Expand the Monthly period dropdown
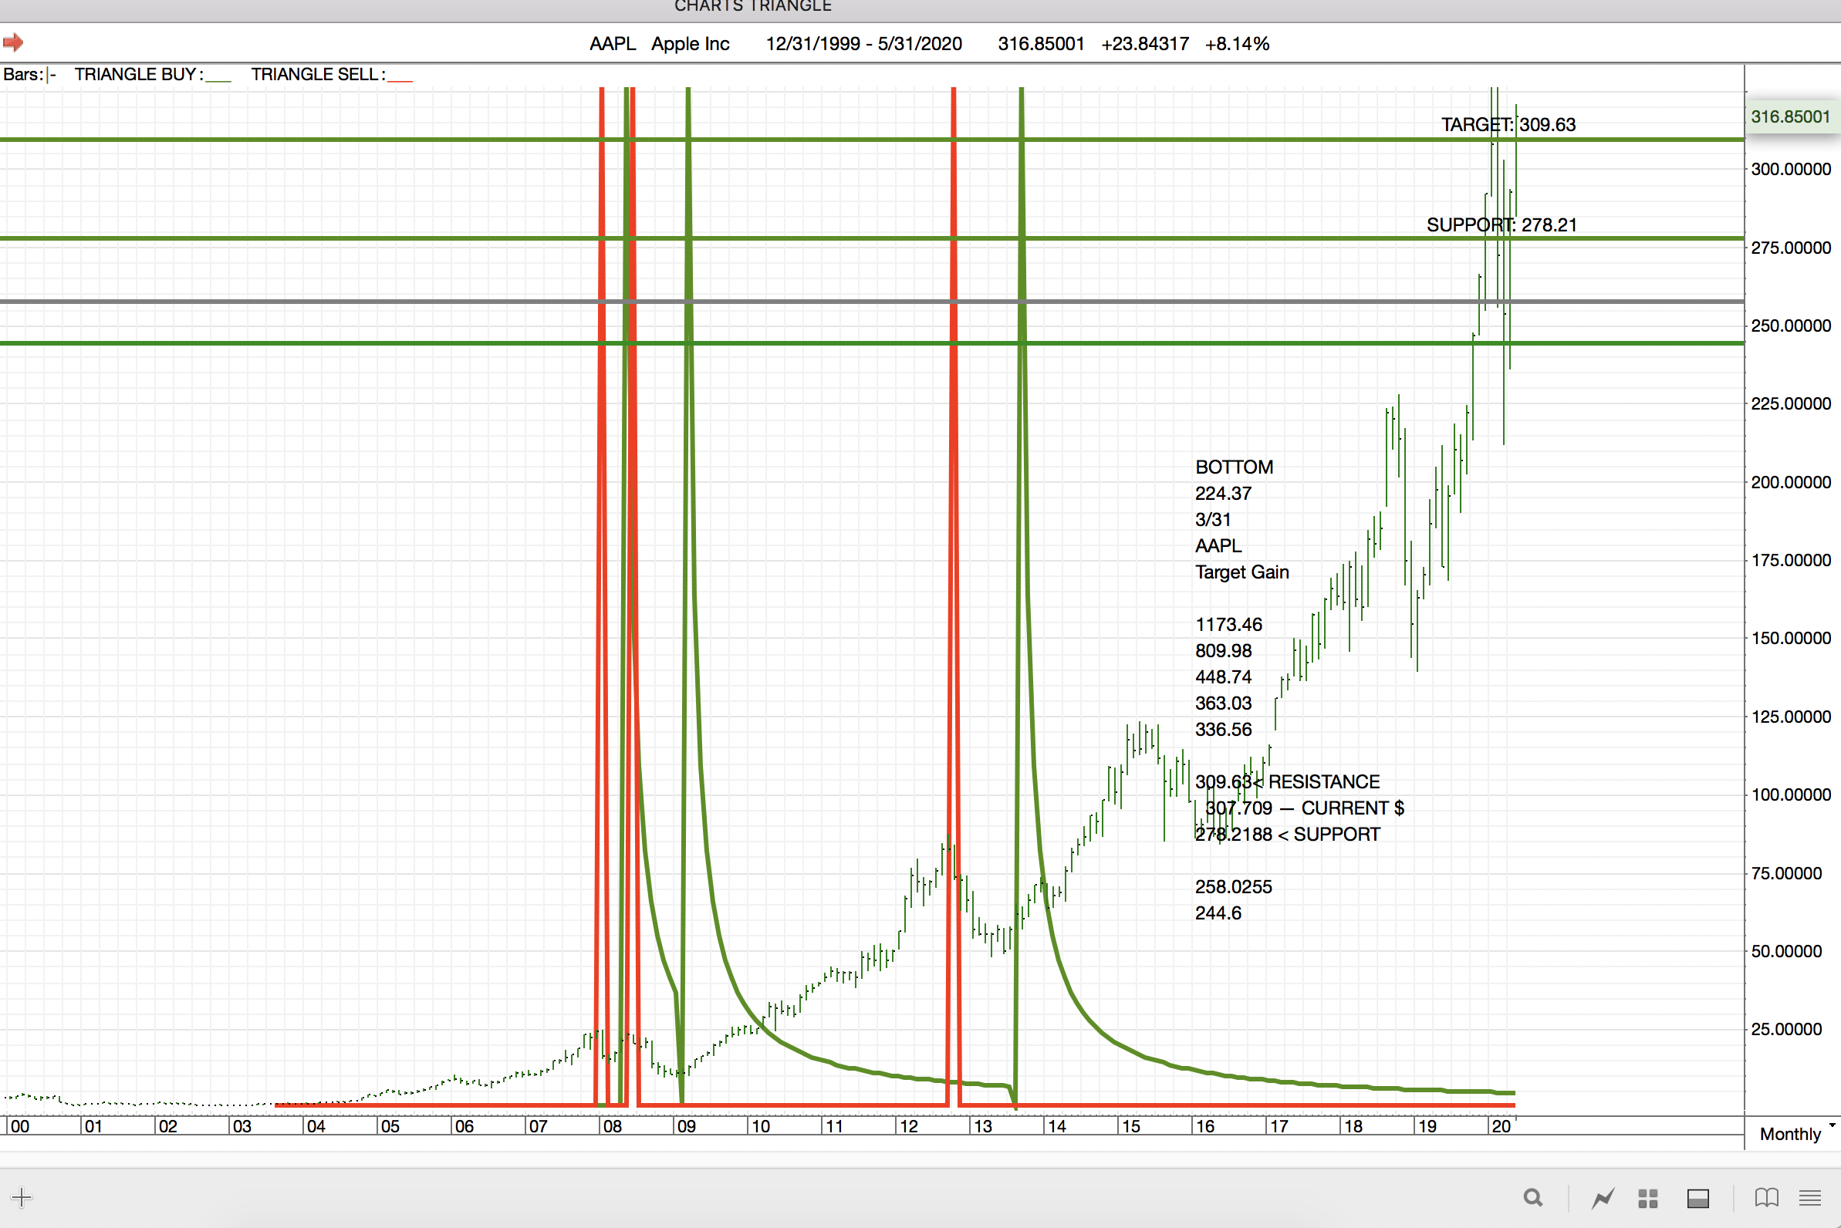Viewport: 1841px width, 1228px height. [1789, 1134]
